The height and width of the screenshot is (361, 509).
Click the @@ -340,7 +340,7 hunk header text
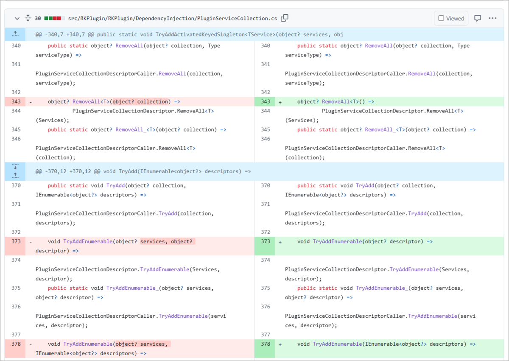pyautogui.click(x=189, y=34)
